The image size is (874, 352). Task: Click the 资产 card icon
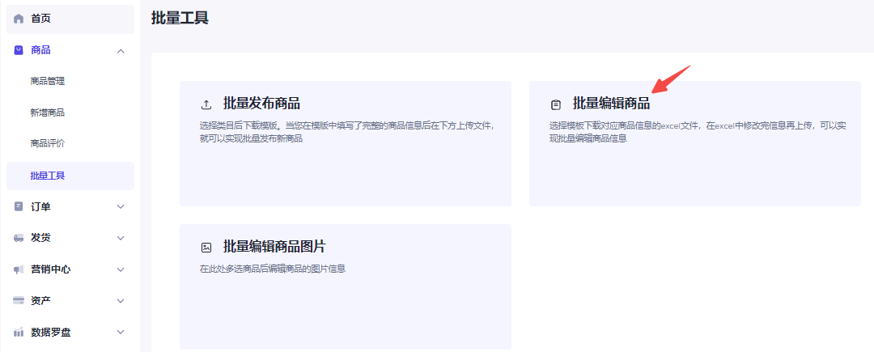[19, 301]
